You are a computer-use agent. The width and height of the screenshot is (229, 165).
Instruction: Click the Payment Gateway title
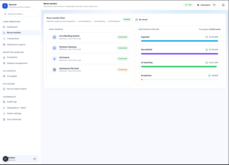coord(68,47)
